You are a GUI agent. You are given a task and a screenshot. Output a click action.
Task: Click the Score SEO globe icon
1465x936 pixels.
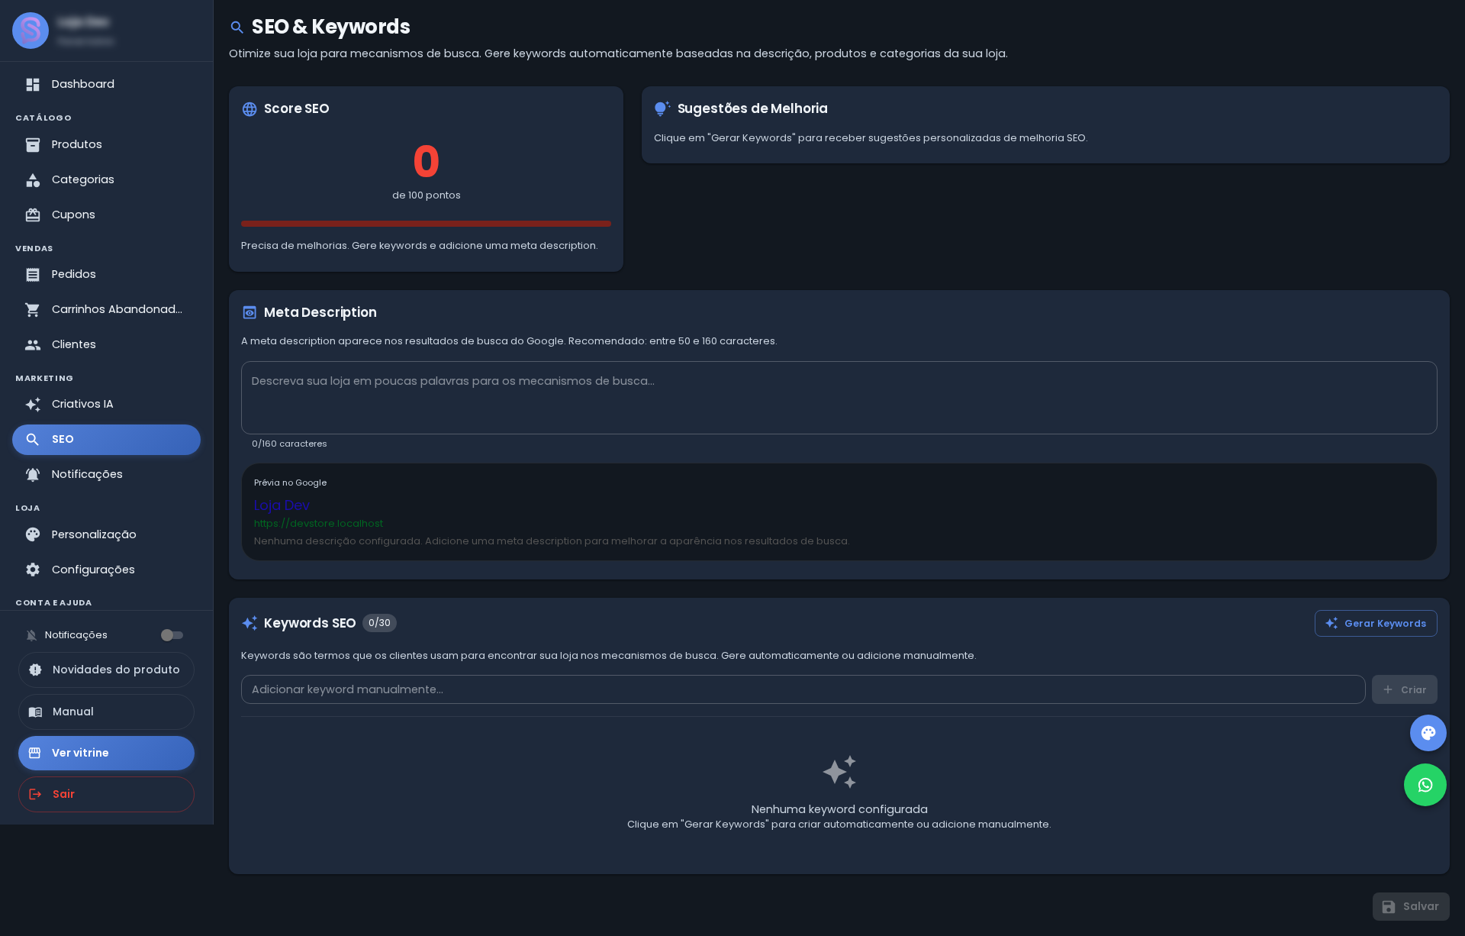250,109
